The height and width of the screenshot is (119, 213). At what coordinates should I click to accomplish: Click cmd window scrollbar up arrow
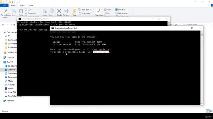click(x=169, y=22)
